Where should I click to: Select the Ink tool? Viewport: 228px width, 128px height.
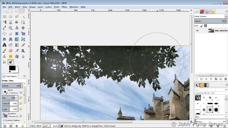(23, 50)
